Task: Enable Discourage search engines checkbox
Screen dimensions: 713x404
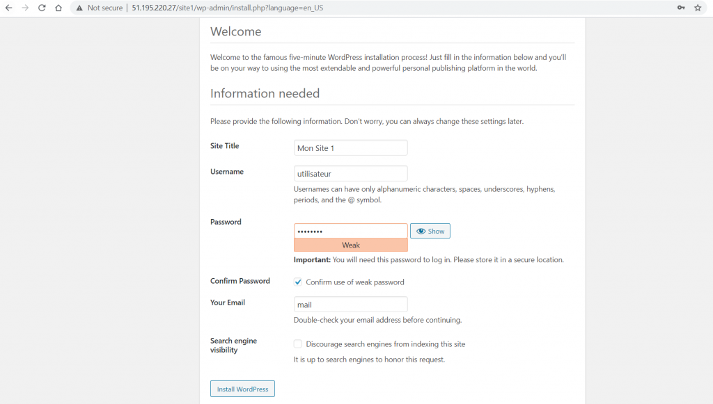Action: click(x=298, y=344)
